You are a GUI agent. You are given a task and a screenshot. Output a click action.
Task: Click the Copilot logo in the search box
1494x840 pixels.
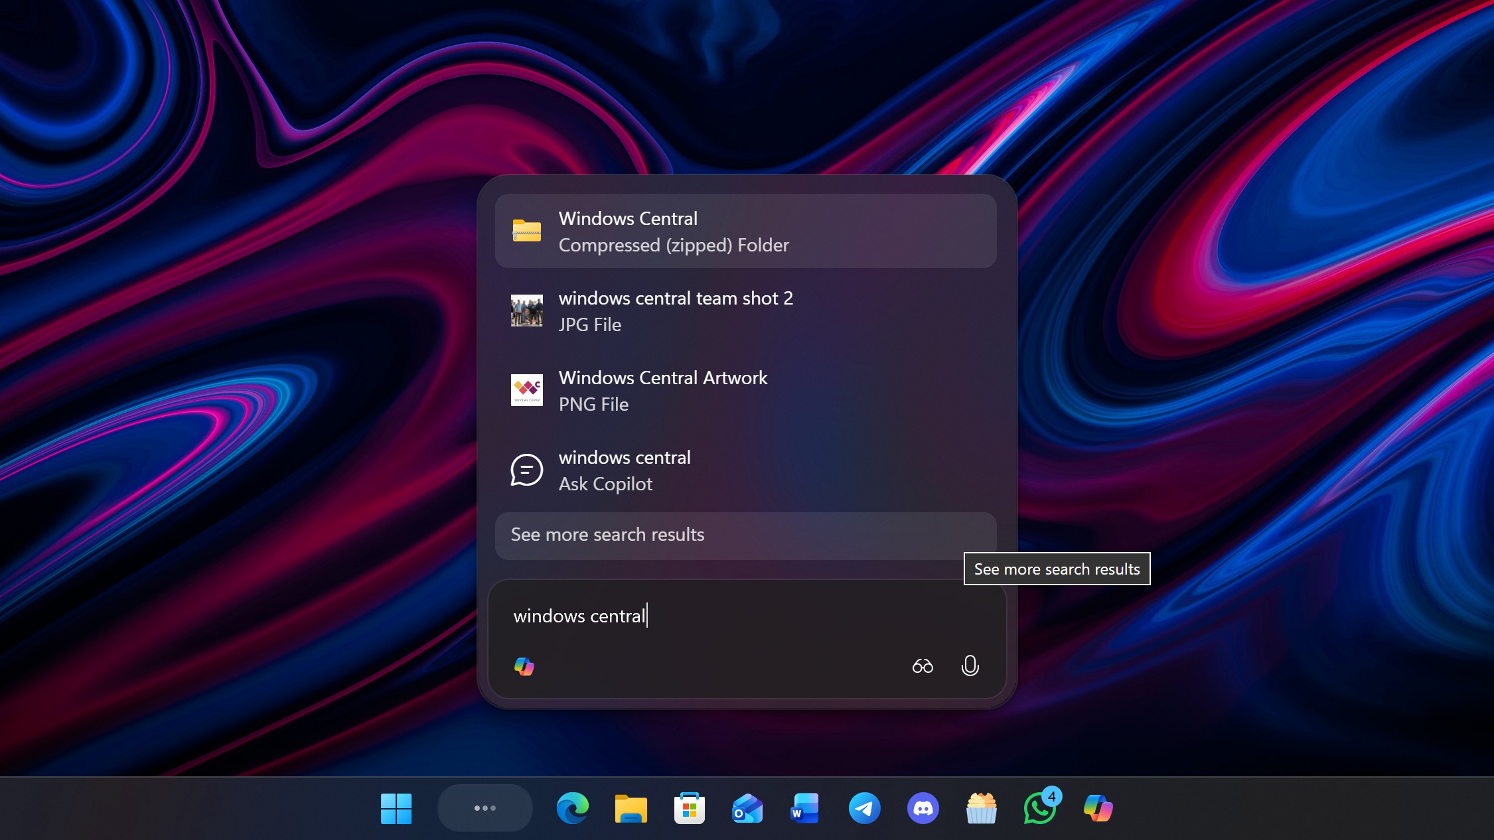pos(524,666)
